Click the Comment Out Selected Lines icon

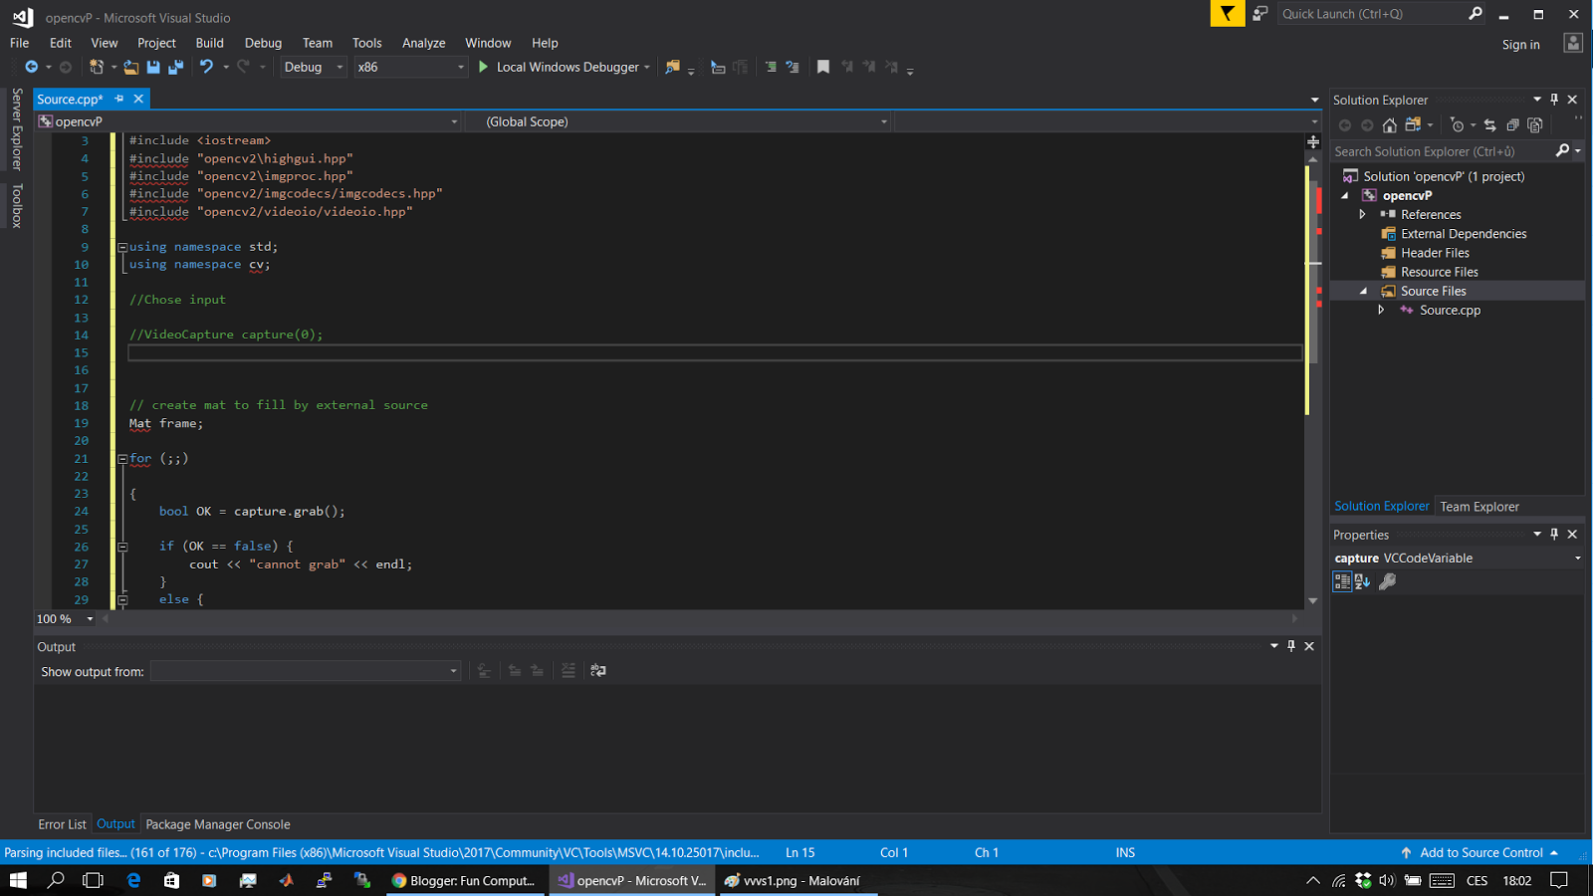[770, 67]
